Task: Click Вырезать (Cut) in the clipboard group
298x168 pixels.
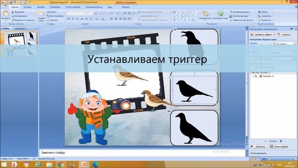Action: (x=18, y=12)
